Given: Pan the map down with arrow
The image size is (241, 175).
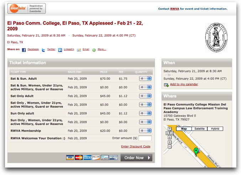Looking at the screenshot, I should tap(169, 137).
